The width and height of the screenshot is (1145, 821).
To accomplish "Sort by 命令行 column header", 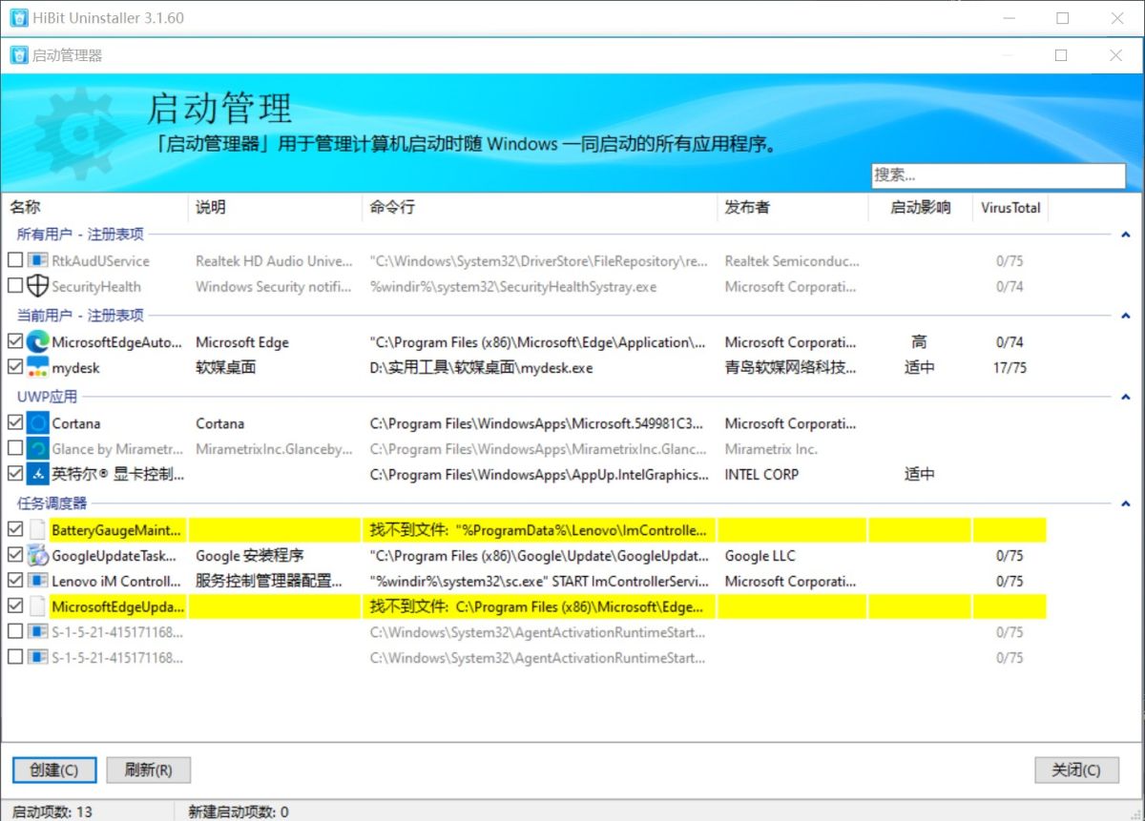I will click(x=540, y=208).
